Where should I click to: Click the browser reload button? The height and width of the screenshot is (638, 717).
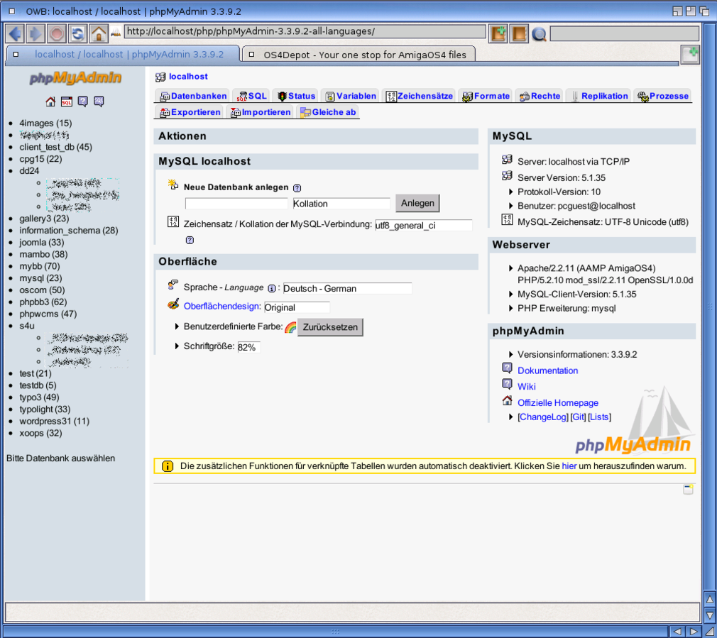pyautogui.click(x=77, y=33)
